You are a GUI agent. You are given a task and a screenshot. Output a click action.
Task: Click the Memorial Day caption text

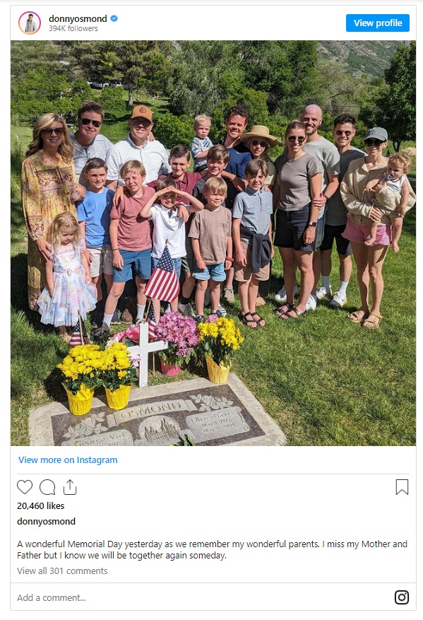pos(212,549)
